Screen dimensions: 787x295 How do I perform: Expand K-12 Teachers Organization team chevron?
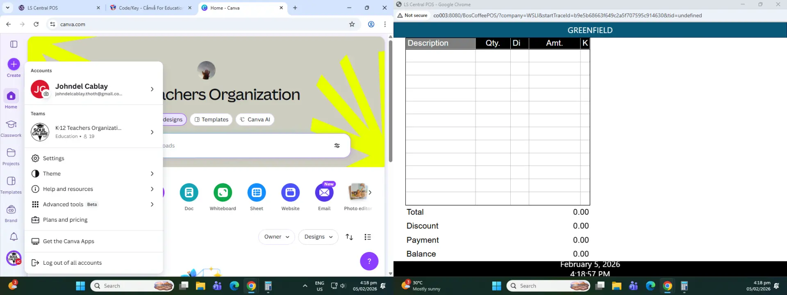[x=152, y=132]
